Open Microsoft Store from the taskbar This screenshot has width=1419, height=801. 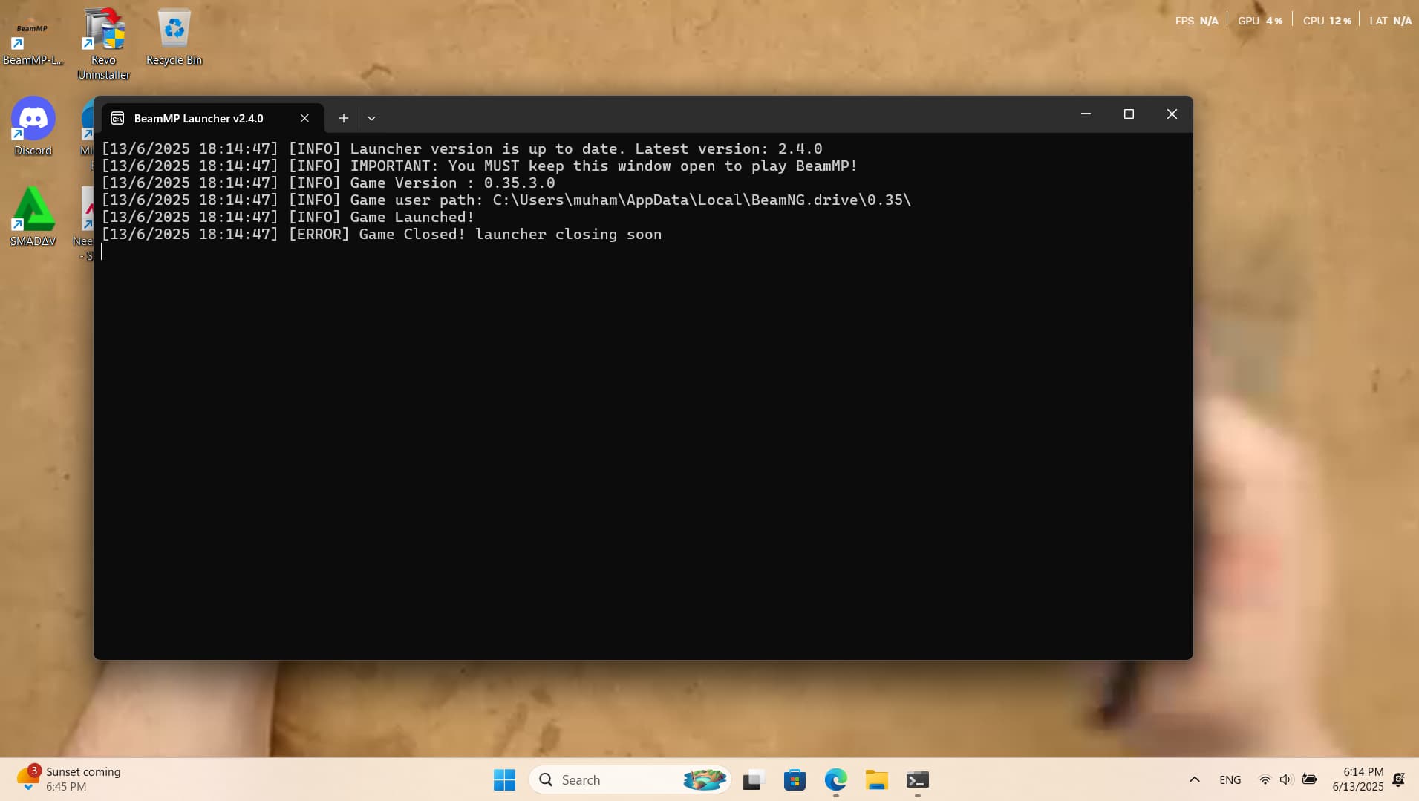point(795,779)
